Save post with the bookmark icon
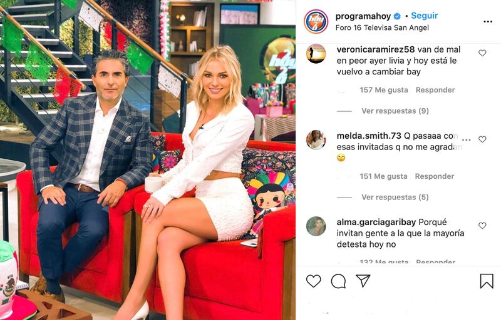 pyautogui.click(x=487, y=281)
